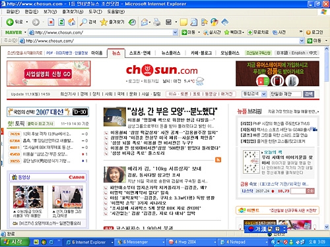Open the 즐겨찾기(A) menu

pyautogui.click(x=73, y=12)
